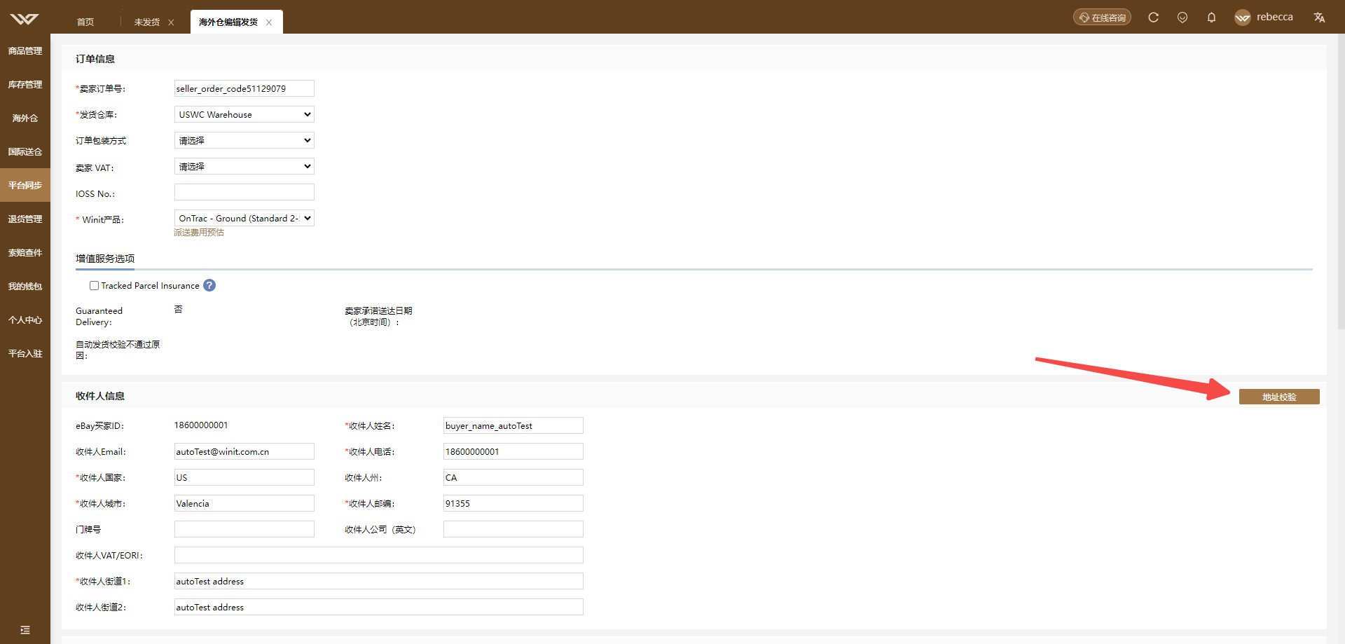Select the 海外仓编辑发货 tab
Viewport: 1345px width, 644px height.
pos(228,22)
